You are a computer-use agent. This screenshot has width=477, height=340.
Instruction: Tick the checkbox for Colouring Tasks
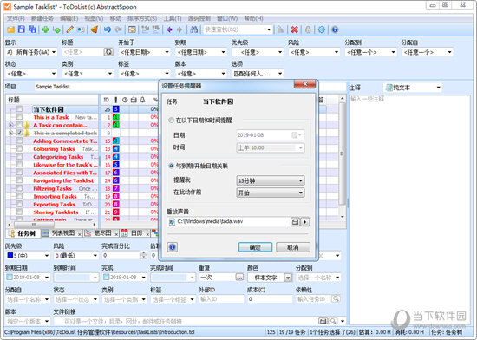[x=19, y=148]
